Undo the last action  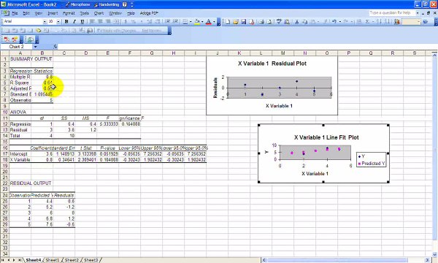click(334, 21)
